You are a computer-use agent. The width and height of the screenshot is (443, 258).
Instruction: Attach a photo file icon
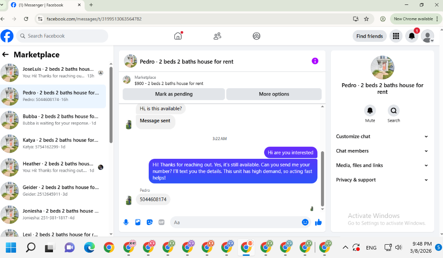[138, 222]
